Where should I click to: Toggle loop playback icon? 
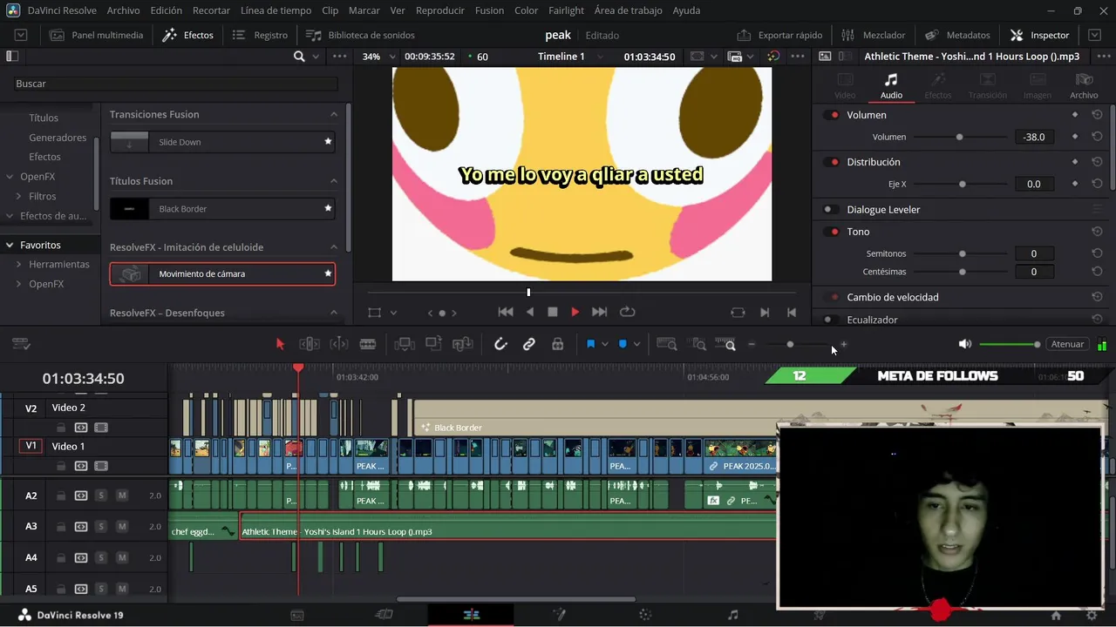[x=627, y=312]
